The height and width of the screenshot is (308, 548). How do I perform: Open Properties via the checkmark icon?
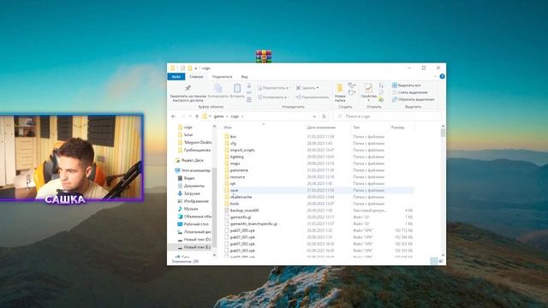pyautogui.click(x=368, y=87)
